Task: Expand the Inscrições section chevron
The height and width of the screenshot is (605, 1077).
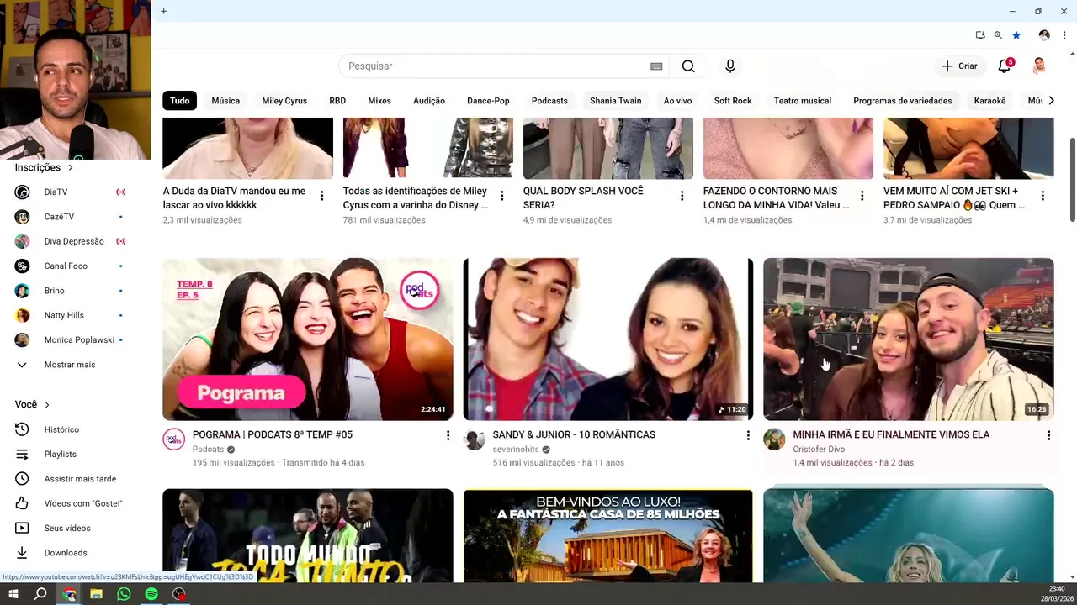Action: (71, 168)
